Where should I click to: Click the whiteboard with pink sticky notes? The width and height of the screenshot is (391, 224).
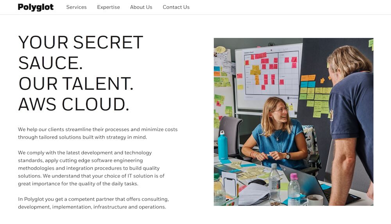point(269,74)
